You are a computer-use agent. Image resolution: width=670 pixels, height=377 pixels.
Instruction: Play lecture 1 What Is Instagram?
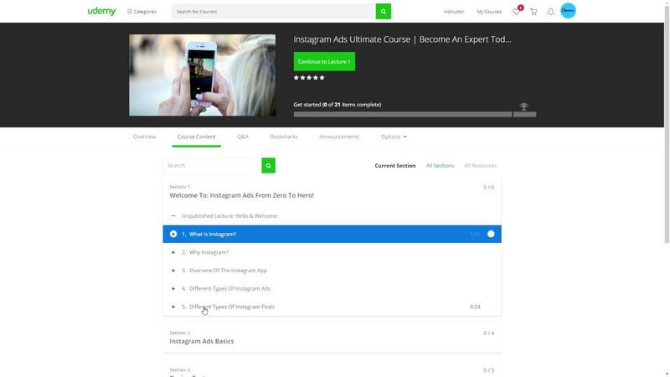pyautogui.click(x=332, y=235)
